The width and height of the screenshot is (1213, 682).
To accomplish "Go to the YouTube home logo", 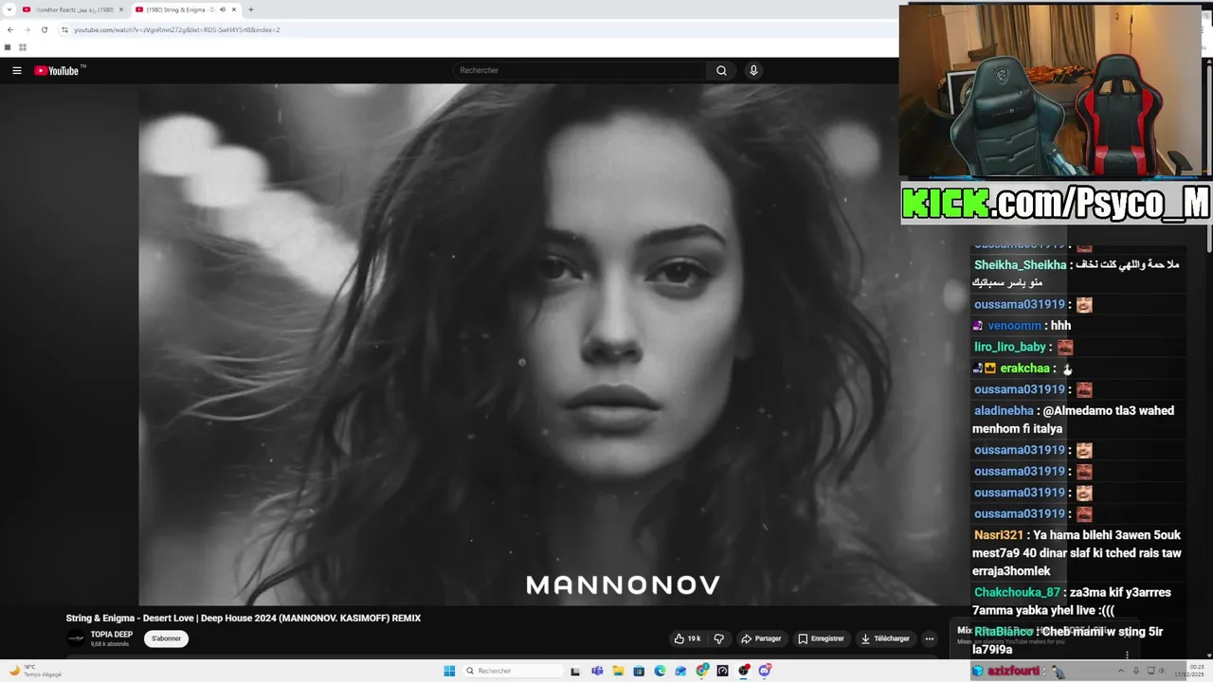I will click(57, 70).
